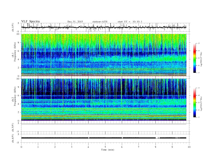This screenshot has width=213, height=165.
Task: Click the thick black ch.4 trace
Action: pyautogui.click(x=104, y=138)
